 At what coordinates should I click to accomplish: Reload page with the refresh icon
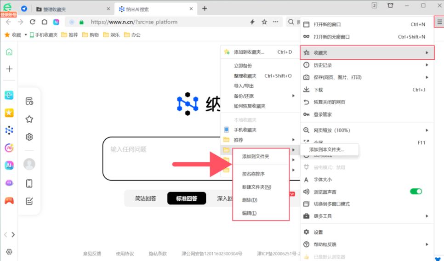click(32, 22)
